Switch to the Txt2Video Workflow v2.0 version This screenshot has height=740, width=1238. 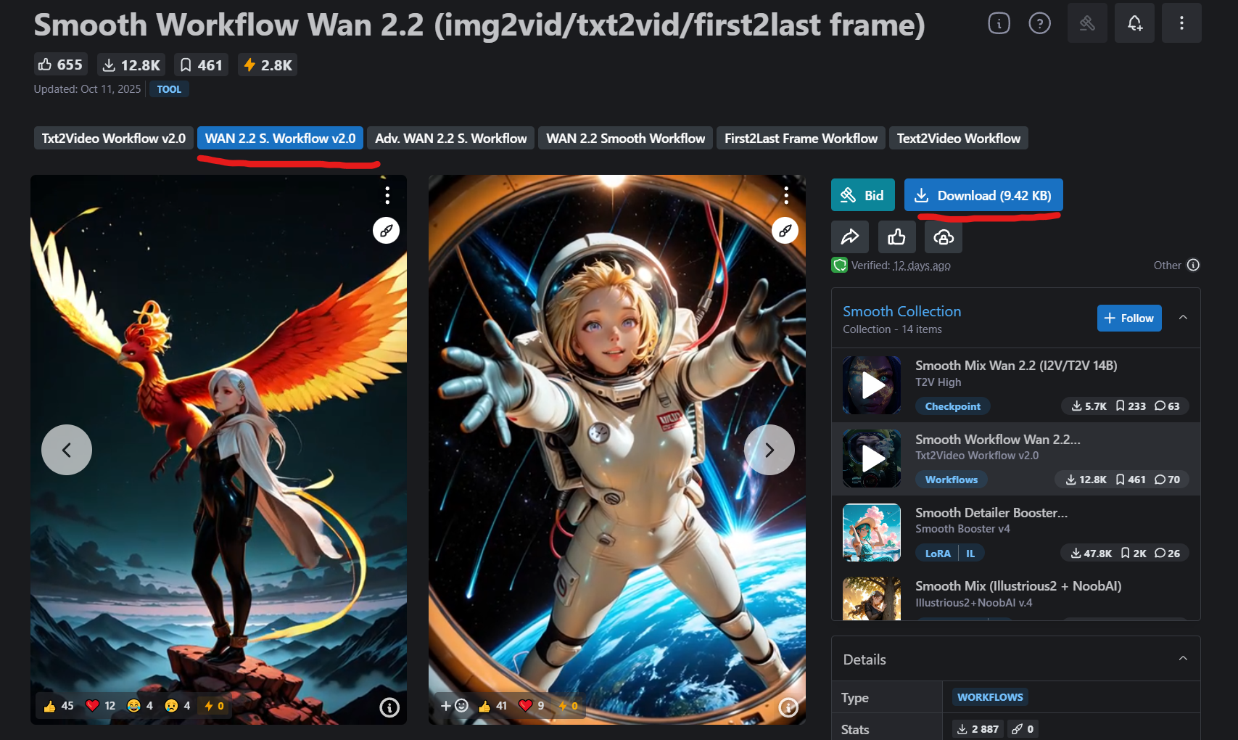point(114,138)
